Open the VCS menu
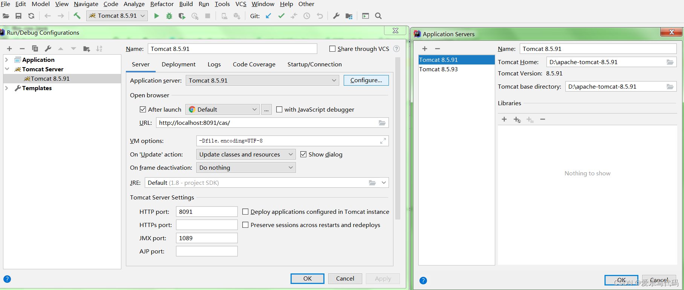 [x=241, y=4]
